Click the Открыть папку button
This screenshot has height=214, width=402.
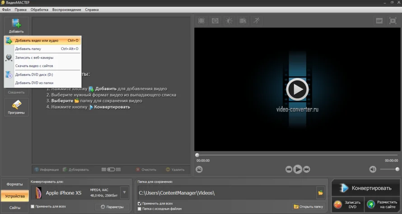309,207
